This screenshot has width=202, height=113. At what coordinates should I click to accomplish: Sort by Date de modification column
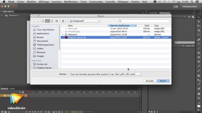click(122, 26)
